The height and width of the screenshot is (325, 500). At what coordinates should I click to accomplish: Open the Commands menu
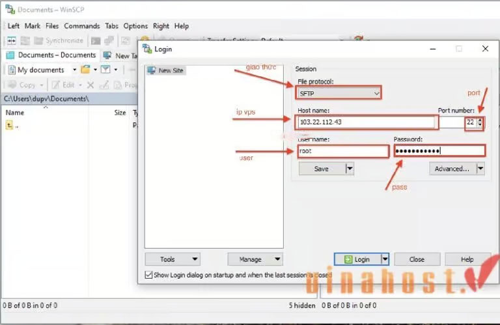tap(82, 26)
